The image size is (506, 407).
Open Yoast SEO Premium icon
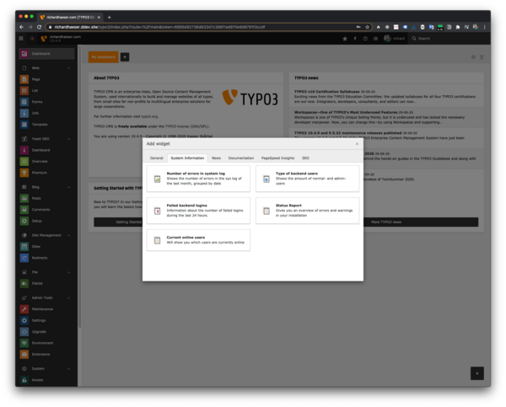point(24,173)
